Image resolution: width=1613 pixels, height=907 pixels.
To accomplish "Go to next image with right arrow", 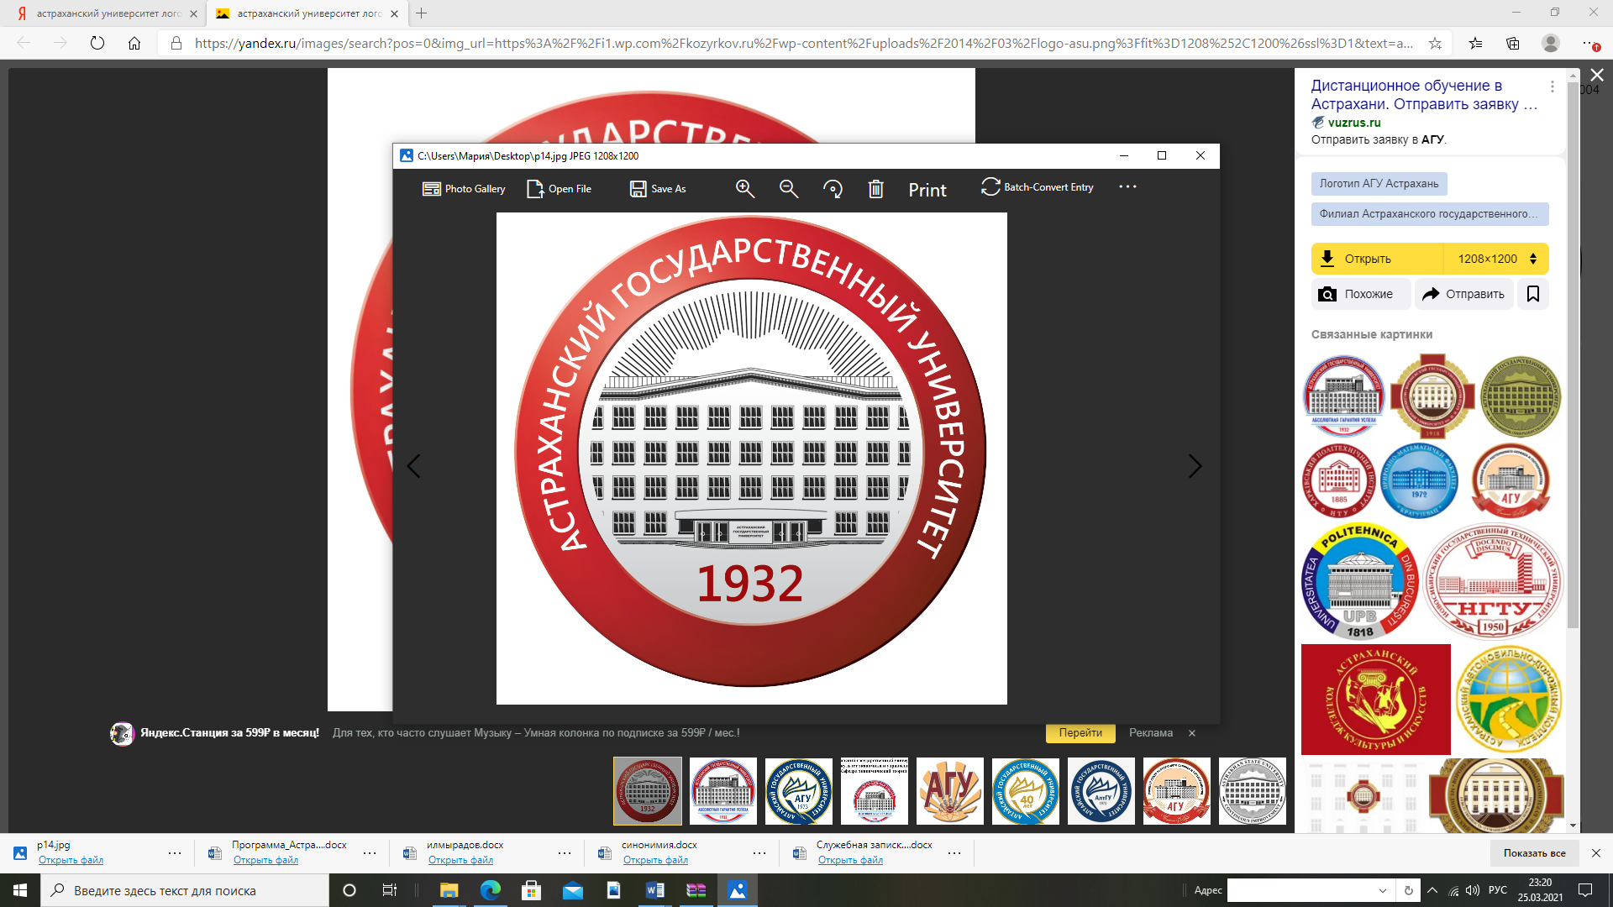I will [x=1195, y=466].
